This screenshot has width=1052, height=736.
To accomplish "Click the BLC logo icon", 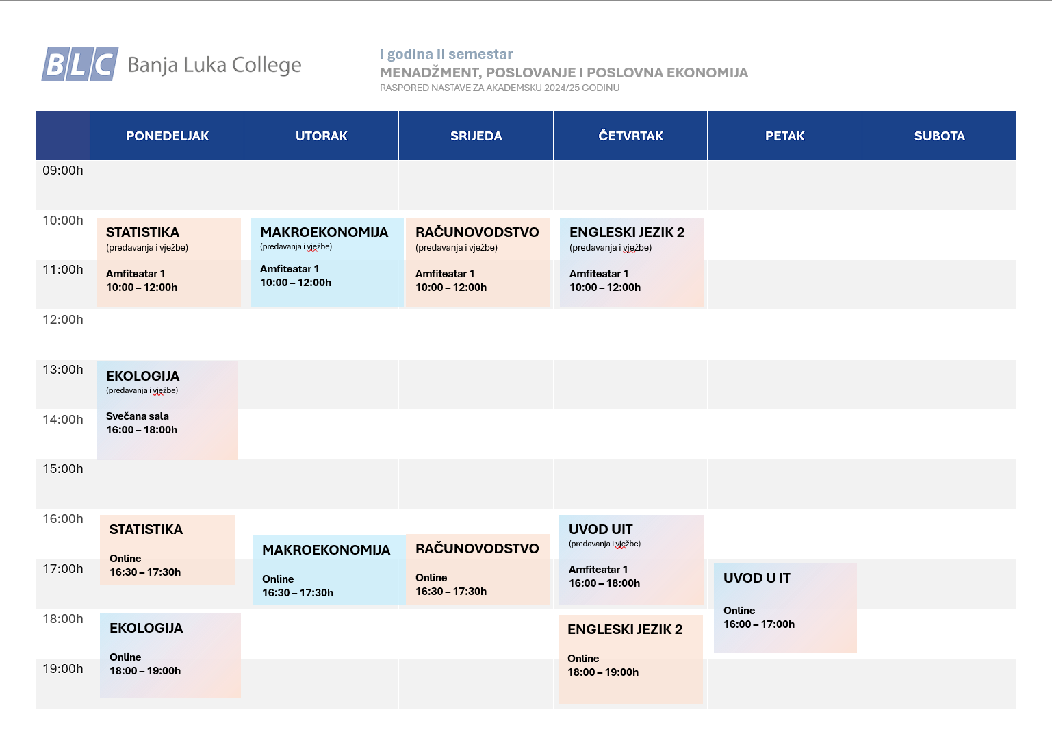I will 79,64.
